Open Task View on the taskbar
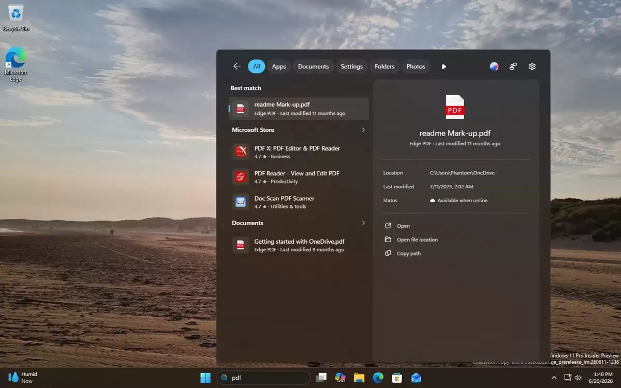The width and height of the screenshot is (621, 388). (321, 378)
